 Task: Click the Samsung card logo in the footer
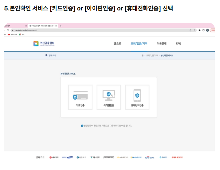click(x=68, y=157)
